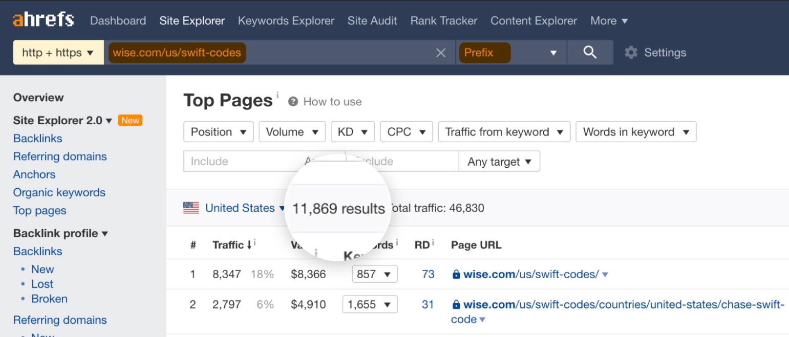Click the ahrefs logo

(44, 20)
